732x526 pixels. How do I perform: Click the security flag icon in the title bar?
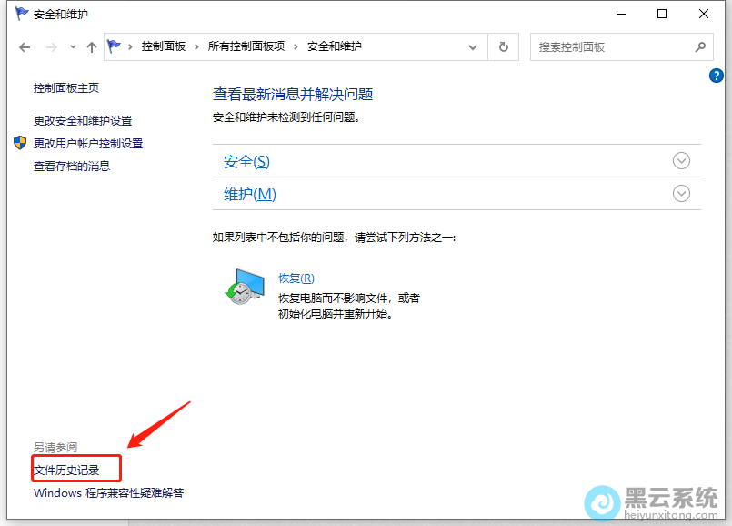[20, 14]
